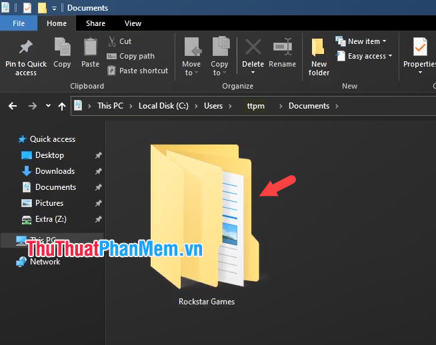Select Documents in Quick access list
The height and width of the screenshot is (345, 436).
[55, 187]
